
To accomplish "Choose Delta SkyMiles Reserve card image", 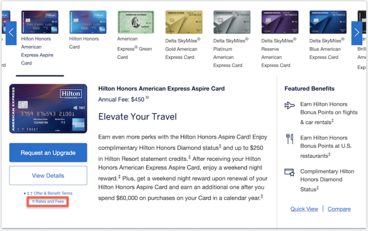I will pyautogui.click(x=279, y=22).
